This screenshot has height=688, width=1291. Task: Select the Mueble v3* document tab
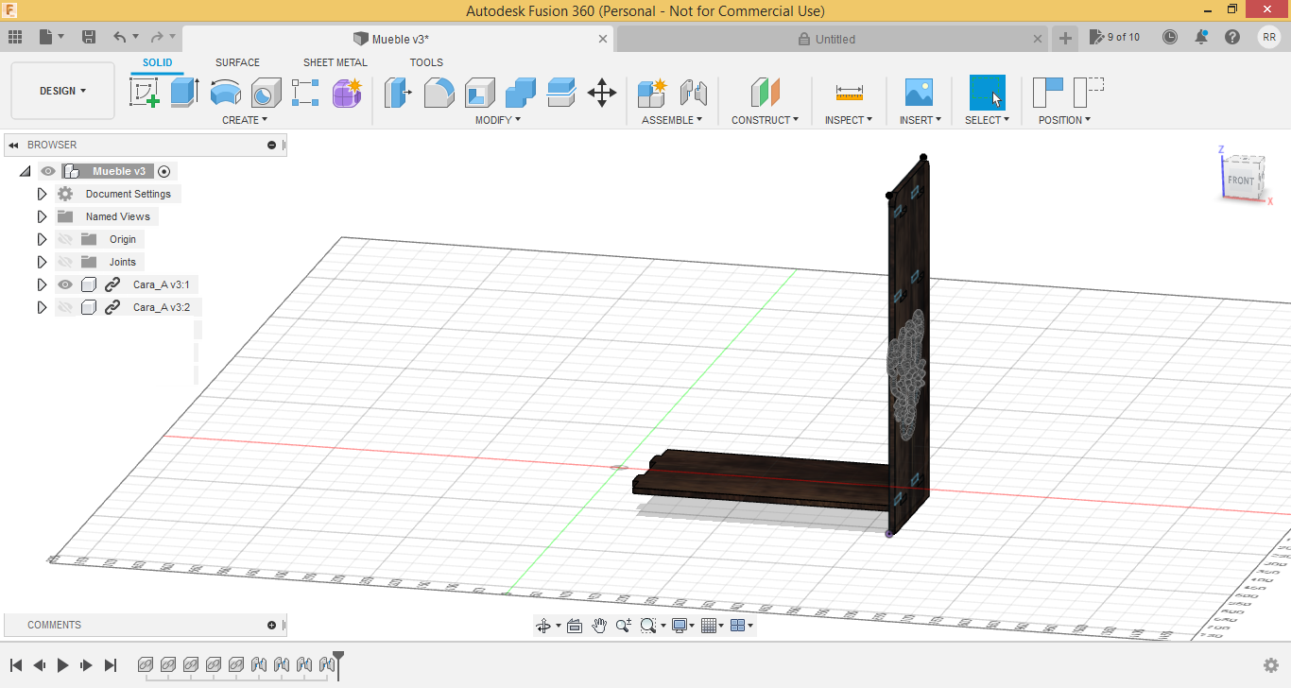(398, 39)
